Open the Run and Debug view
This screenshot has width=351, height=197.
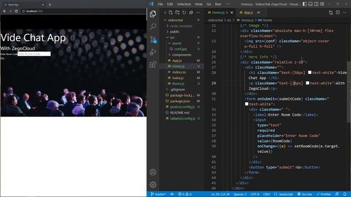(153, 52)
